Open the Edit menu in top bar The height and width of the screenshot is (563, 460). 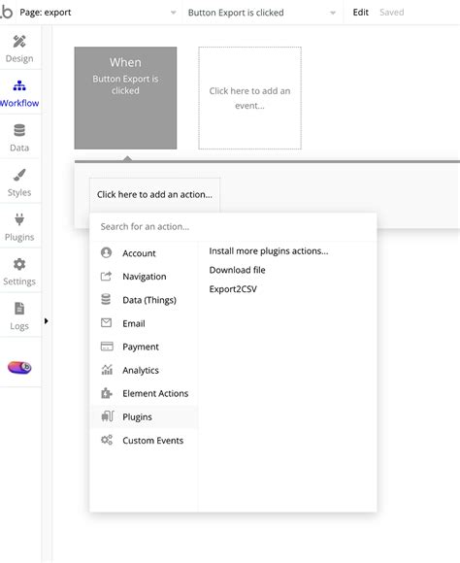tap(361, 13)
